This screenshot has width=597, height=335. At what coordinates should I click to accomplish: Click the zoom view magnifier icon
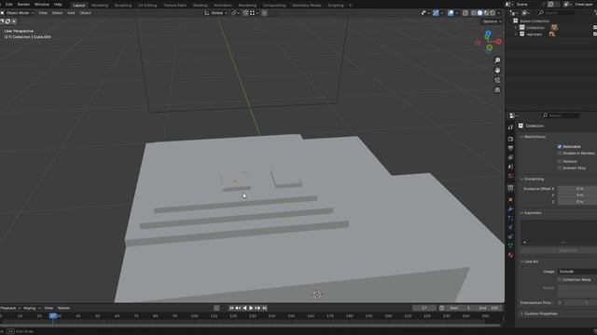tap(497, 60)
